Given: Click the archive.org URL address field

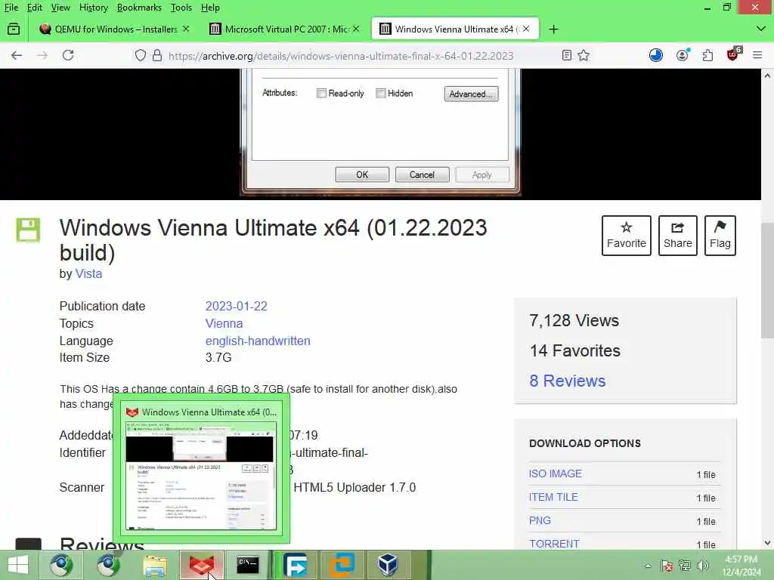Looking at the screenshot, I should pos(341,56).
